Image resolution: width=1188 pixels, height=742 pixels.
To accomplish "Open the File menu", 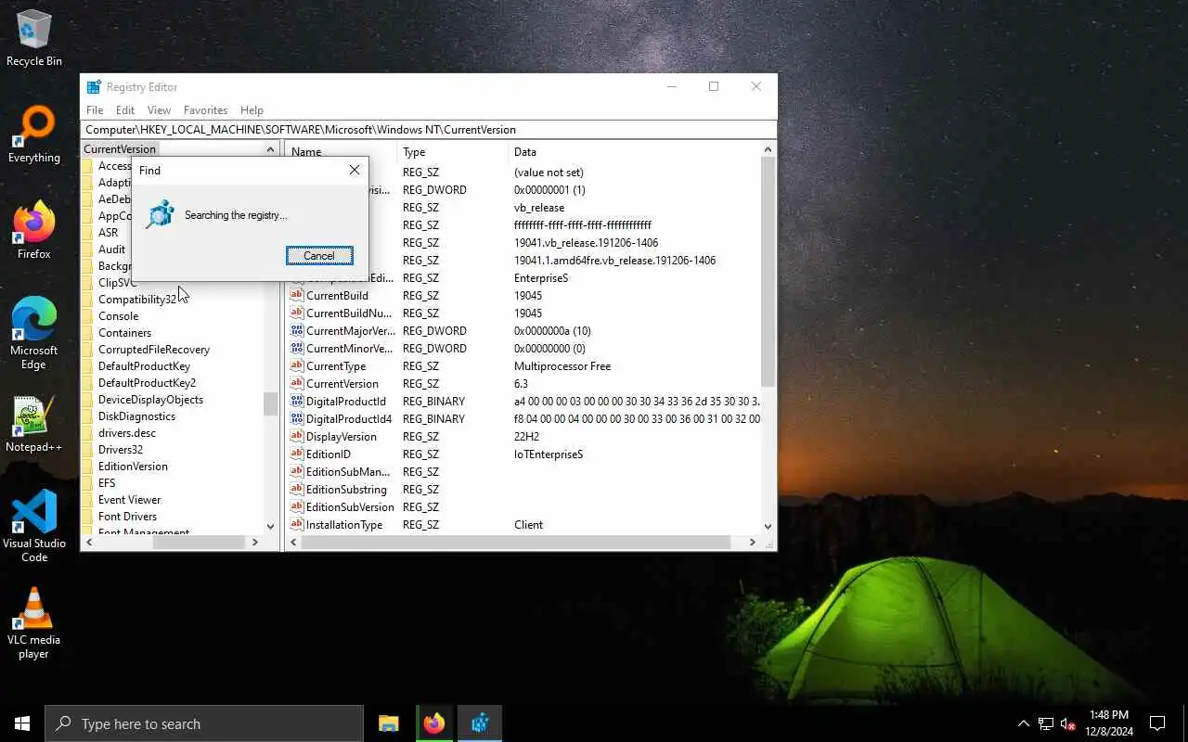I will tap(95, 109).
